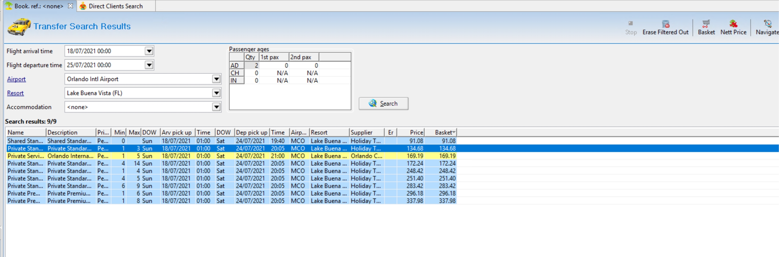The width and height of the screenshot is (779, 257).
Task: Click the Stop toolbar icon
Action: [x=630, y=27]
